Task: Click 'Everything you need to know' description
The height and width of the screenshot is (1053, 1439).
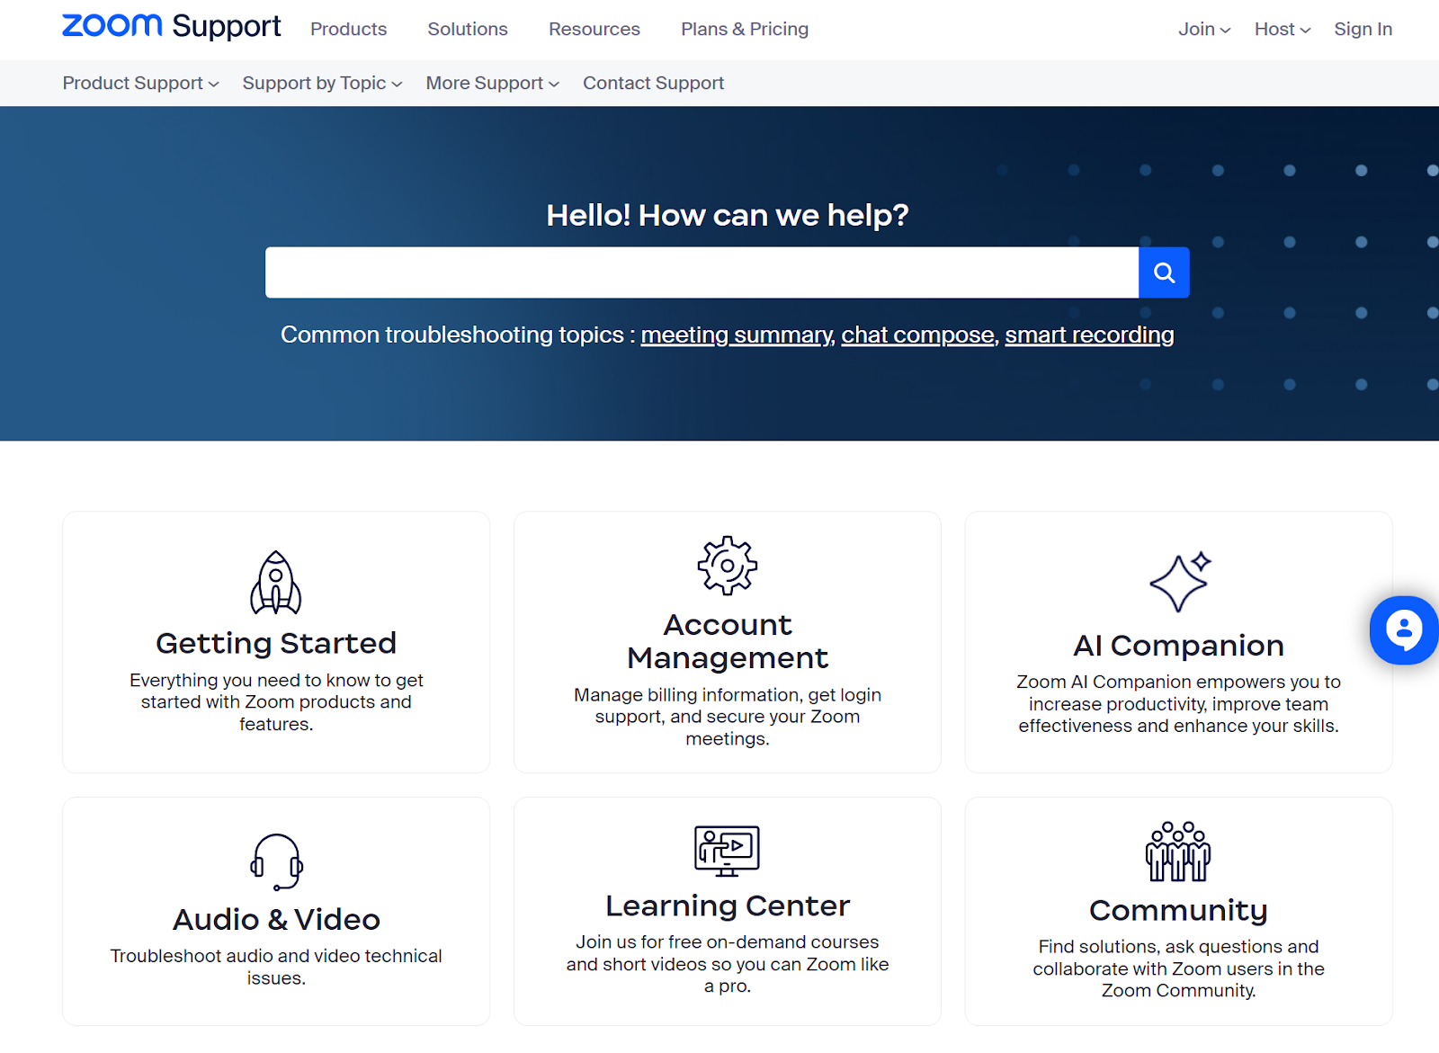Action: pyautogui.click(x=276, y=702)
